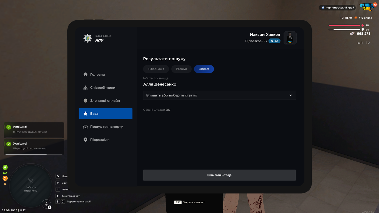Click the Виписати штраф button
This screenshot has width=379, height=213.
(219, 175)
